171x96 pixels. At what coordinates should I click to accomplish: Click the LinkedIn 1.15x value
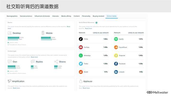click(141, 72)
